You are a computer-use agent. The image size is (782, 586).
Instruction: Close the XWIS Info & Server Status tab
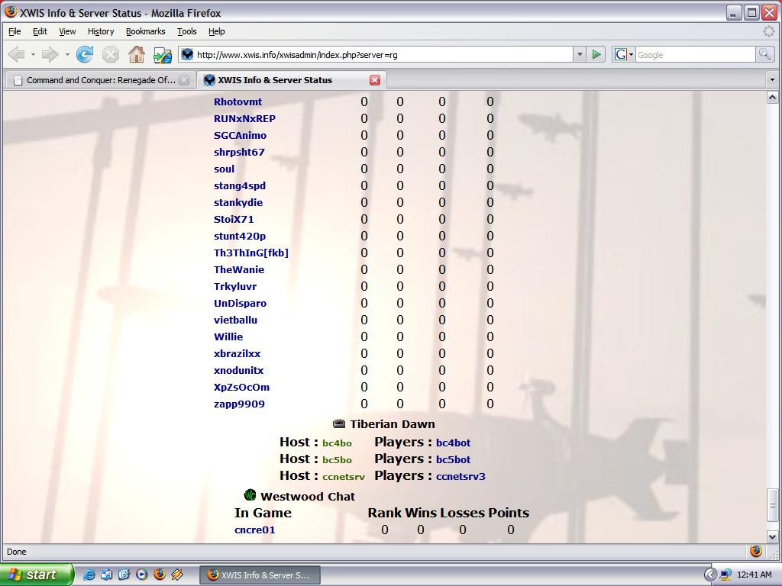pyautogui.click(x=375, y=80)
